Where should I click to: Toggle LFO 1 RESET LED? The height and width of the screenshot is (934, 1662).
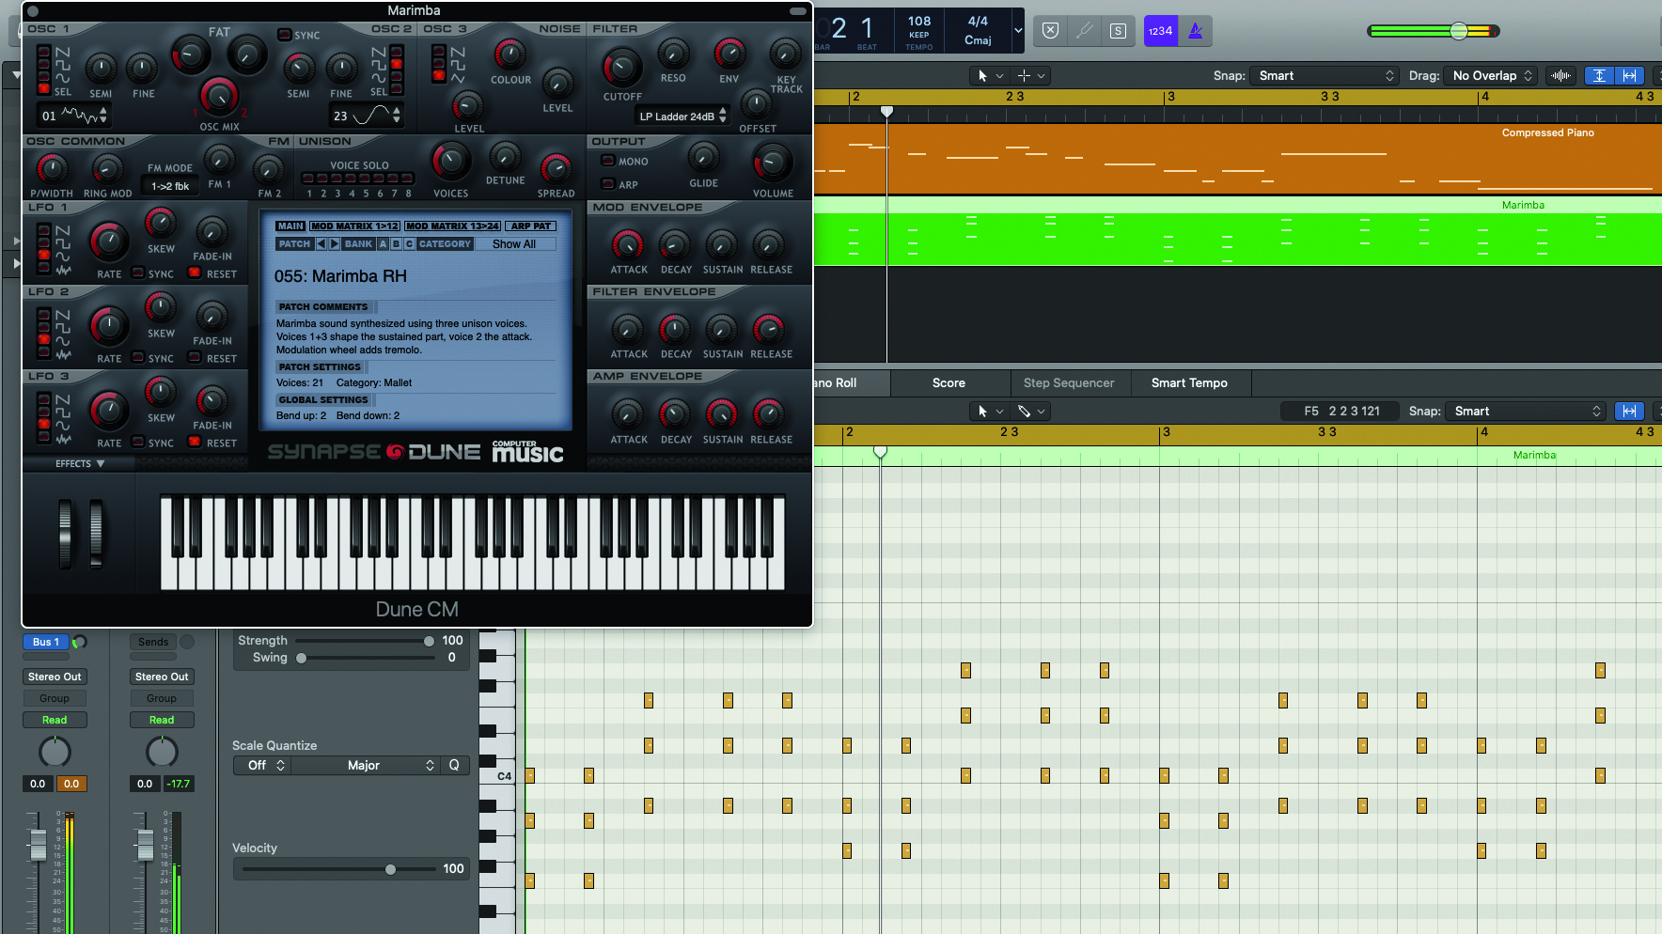point(195,273)
